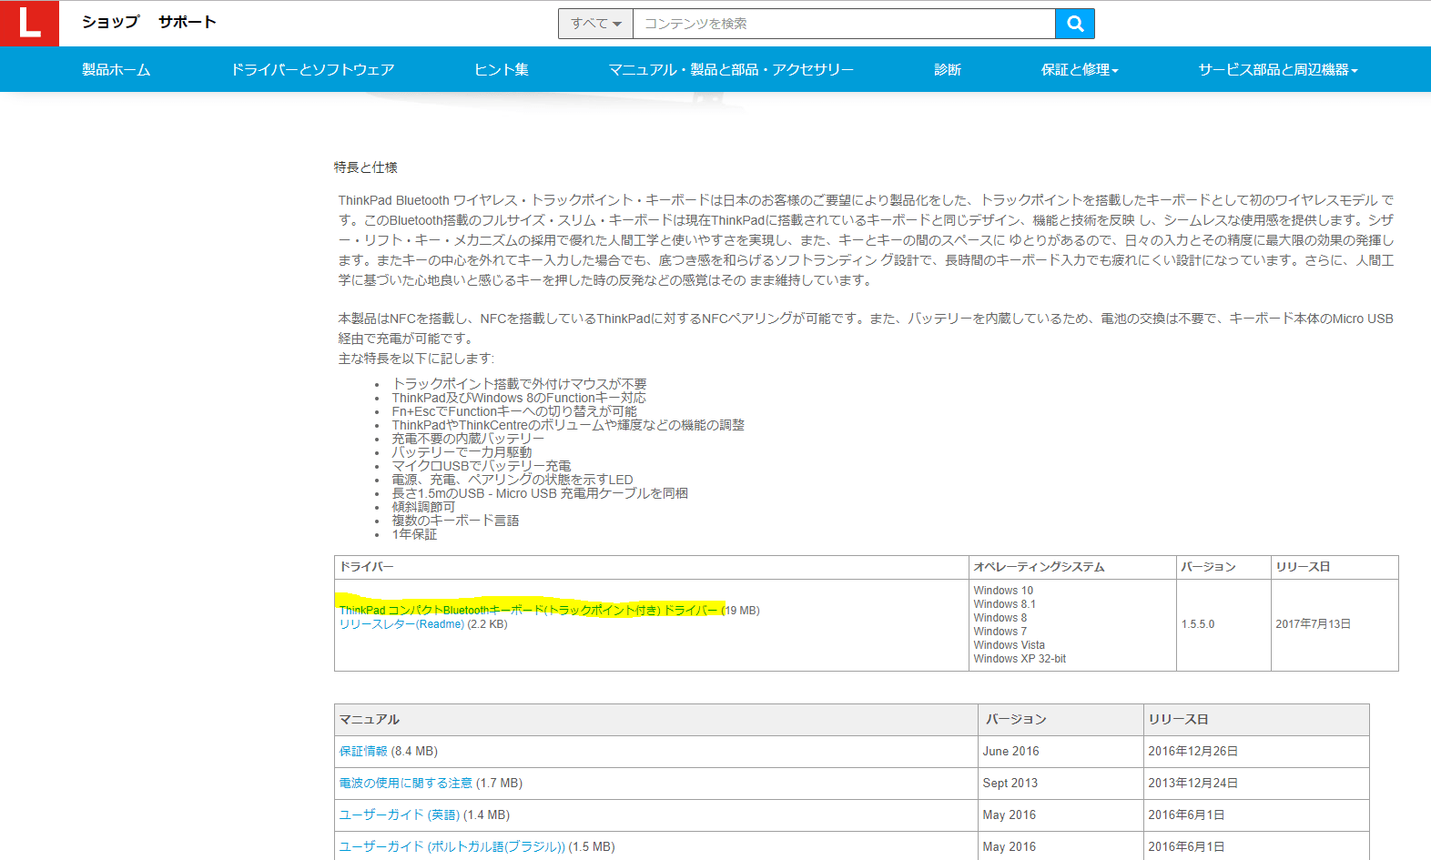
Task: Click the blue search magnifier button
Action: (x=1074, y=24)
